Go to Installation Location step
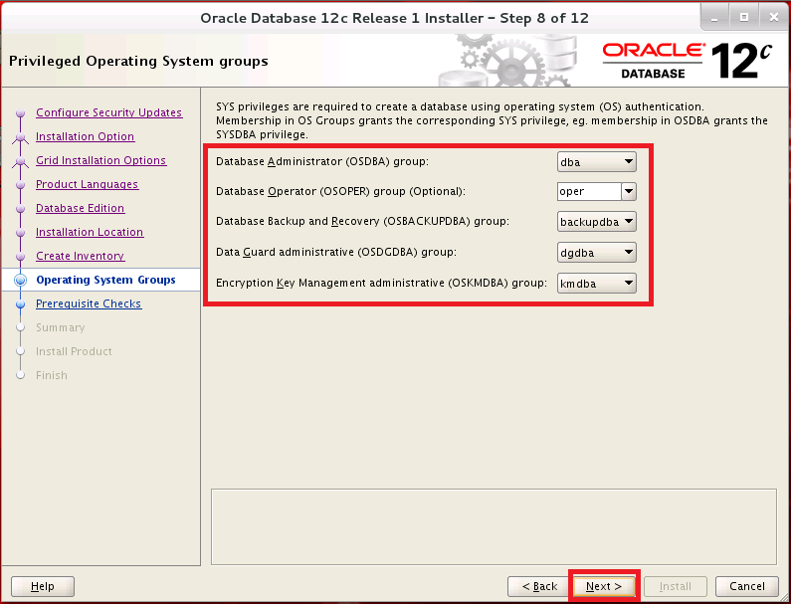 [90, 232]
